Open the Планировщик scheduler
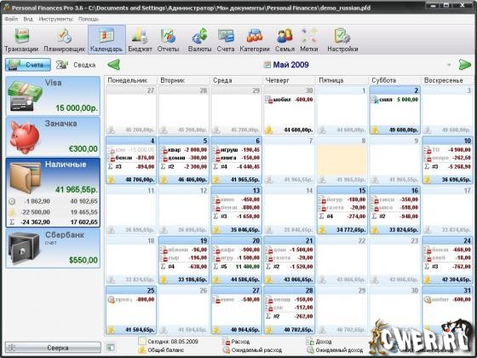477x358 pixels. [x=64, y=40]
